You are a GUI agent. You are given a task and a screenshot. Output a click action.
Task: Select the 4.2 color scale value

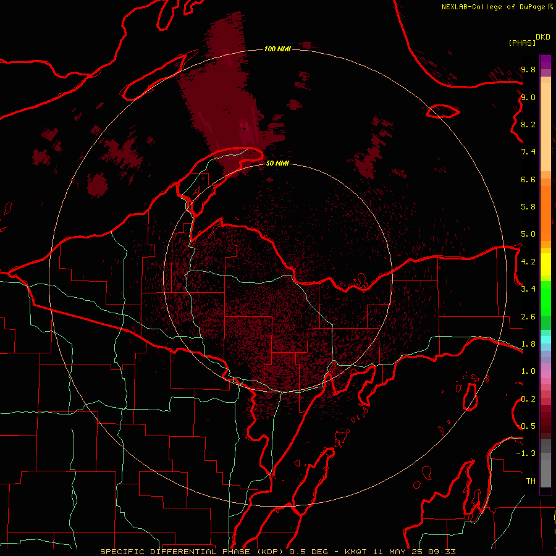click(x=528, y=262)
